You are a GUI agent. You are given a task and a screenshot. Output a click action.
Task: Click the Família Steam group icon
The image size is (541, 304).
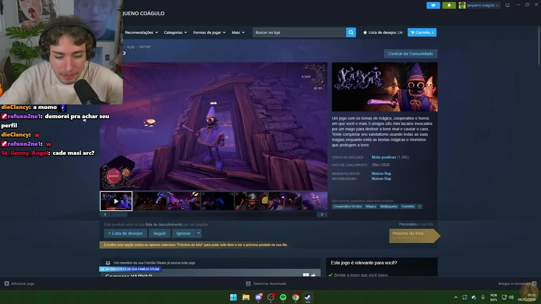[108, 263]
